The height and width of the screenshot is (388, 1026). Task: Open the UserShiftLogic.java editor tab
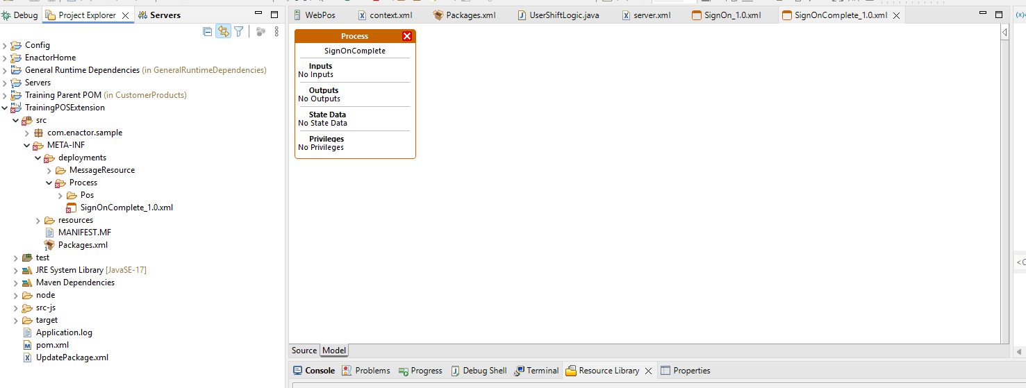click(563, 15)
